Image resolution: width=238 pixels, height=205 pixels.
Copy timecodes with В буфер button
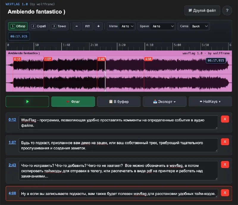119,101
